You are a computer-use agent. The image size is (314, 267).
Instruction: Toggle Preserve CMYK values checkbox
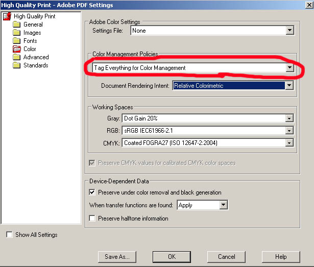[92, 163]
